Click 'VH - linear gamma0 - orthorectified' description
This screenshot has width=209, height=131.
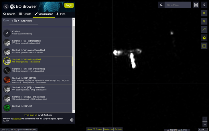(26, 62)
